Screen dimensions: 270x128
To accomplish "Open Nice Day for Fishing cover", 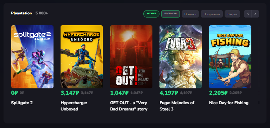I will click(x=230, y=57).
